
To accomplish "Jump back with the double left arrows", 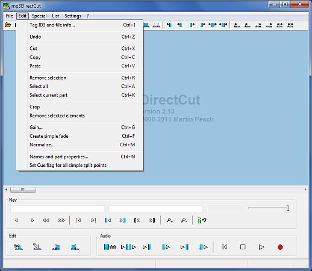I will point(46,220).
